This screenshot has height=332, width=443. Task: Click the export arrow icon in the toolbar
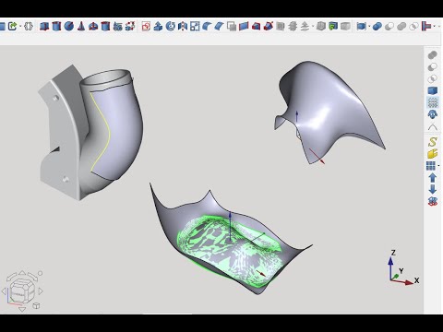click(x=13, y=26)
